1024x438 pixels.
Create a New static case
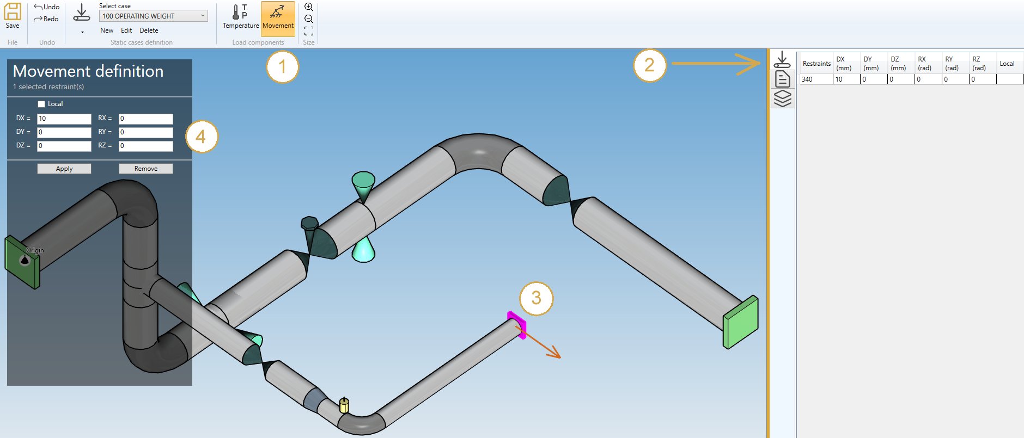(107, 30)
